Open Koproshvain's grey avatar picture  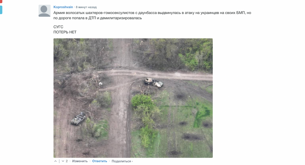click(45, 11)
